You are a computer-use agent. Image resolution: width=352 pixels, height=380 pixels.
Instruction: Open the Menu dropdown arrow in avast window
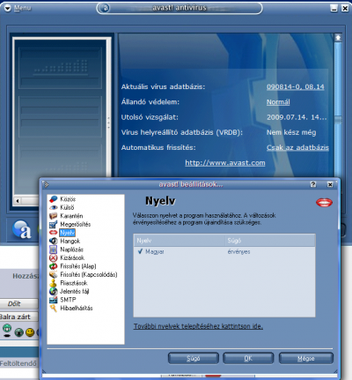coord(8,8)
